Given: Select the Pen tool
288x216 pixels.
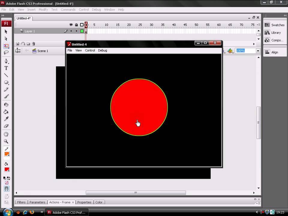Looking at the screenshot, I should 6,61.
